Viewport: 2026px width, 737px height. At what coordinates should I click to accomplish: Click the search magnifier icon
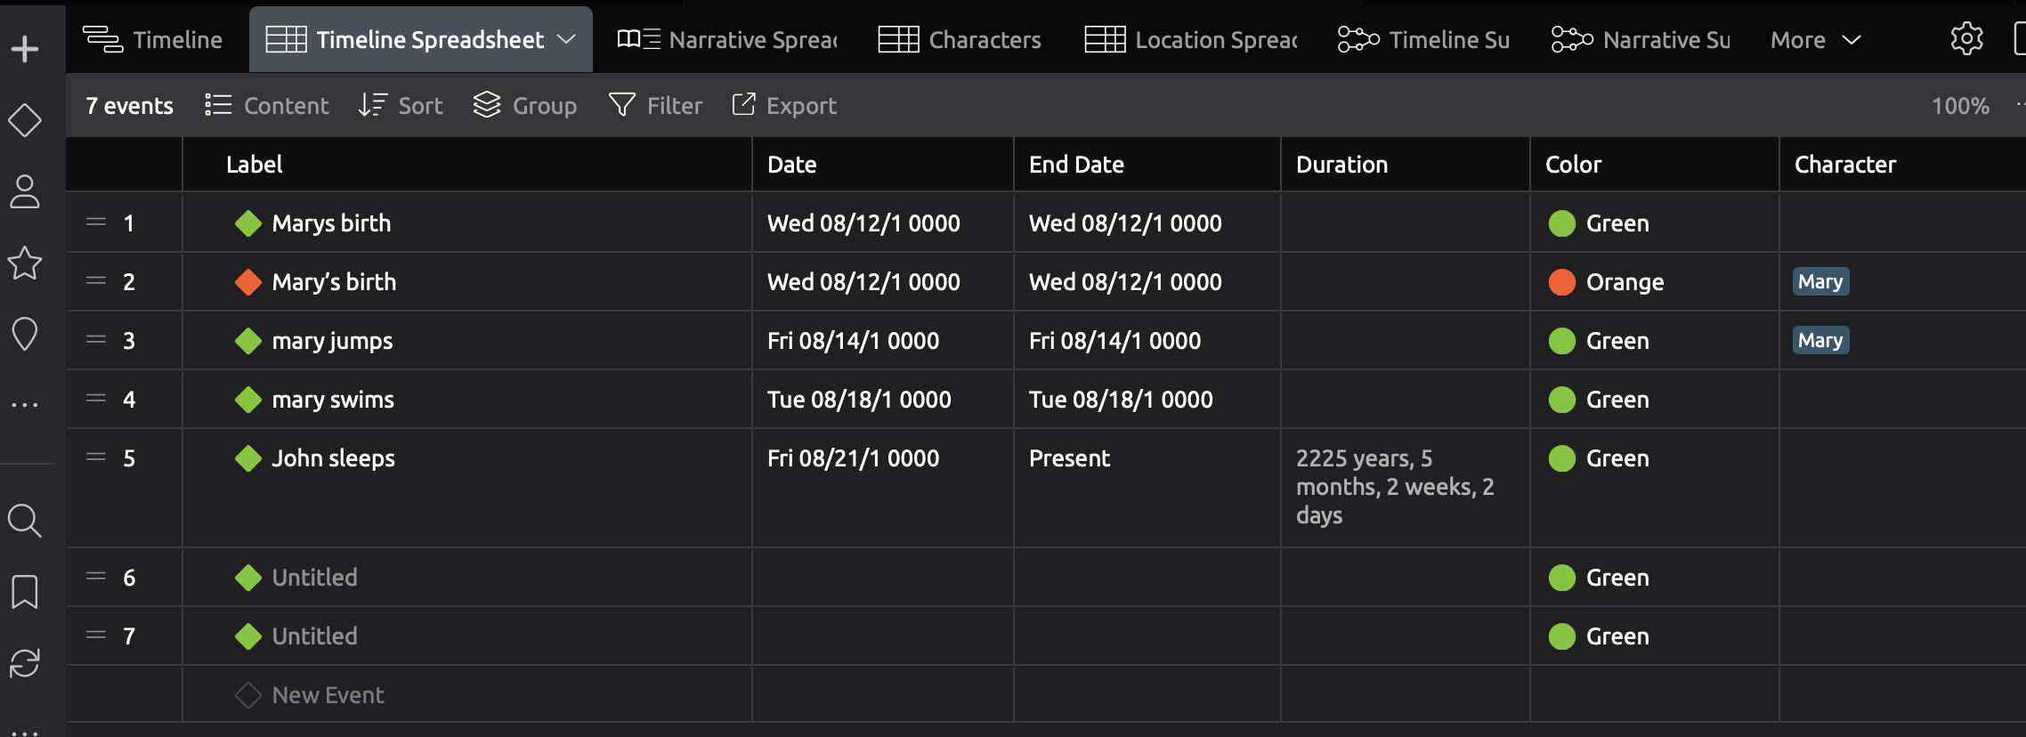coord(25,521)
